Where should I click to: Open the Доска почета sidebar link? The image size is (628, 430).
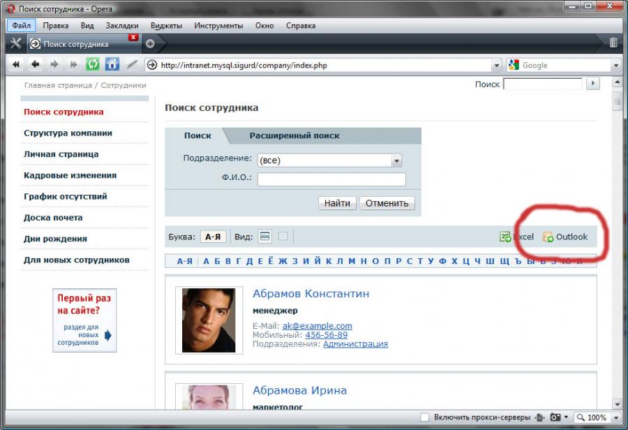(x=53, y=218)
